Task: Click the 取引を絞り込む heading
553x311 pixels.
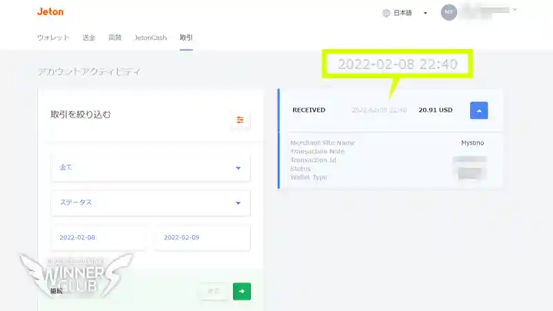Action: pyautogui.click(x=80, y=115)
